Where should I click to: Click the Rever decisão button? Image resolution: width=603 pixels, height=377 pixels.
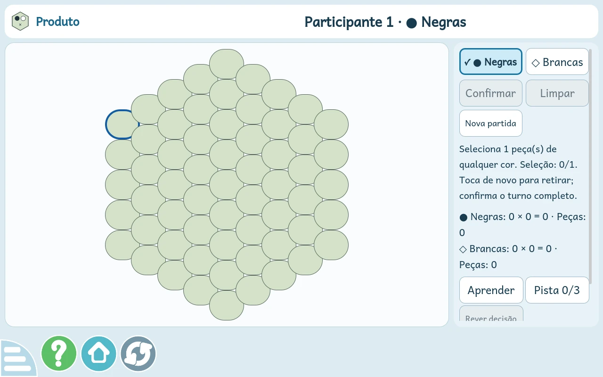click(491, 314)
